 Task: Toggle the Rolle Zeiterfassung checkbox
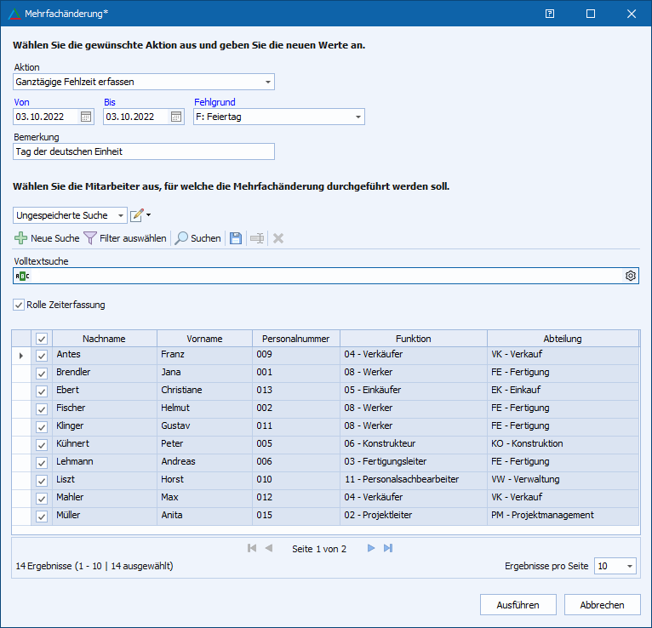point(19,305)
